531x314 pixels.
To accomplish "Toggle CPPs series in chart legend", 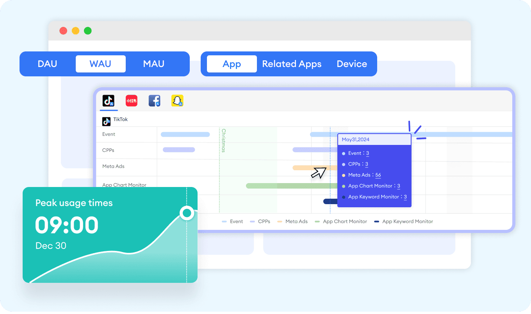I will 260,221.
